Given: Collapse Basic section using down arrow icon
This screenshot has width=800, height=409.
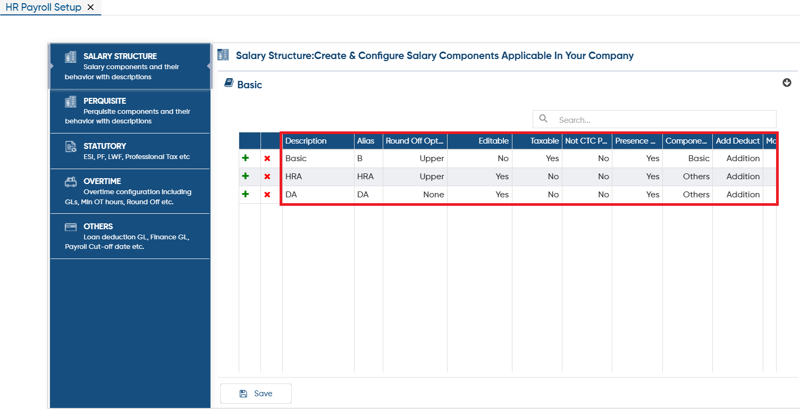Looking at the screenshot, I should point(787,83).
